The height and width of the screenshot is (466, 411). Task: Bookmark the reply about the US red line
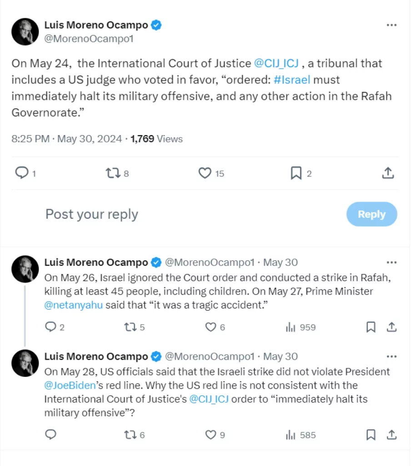pyautogui.click(x=371, y=435)
